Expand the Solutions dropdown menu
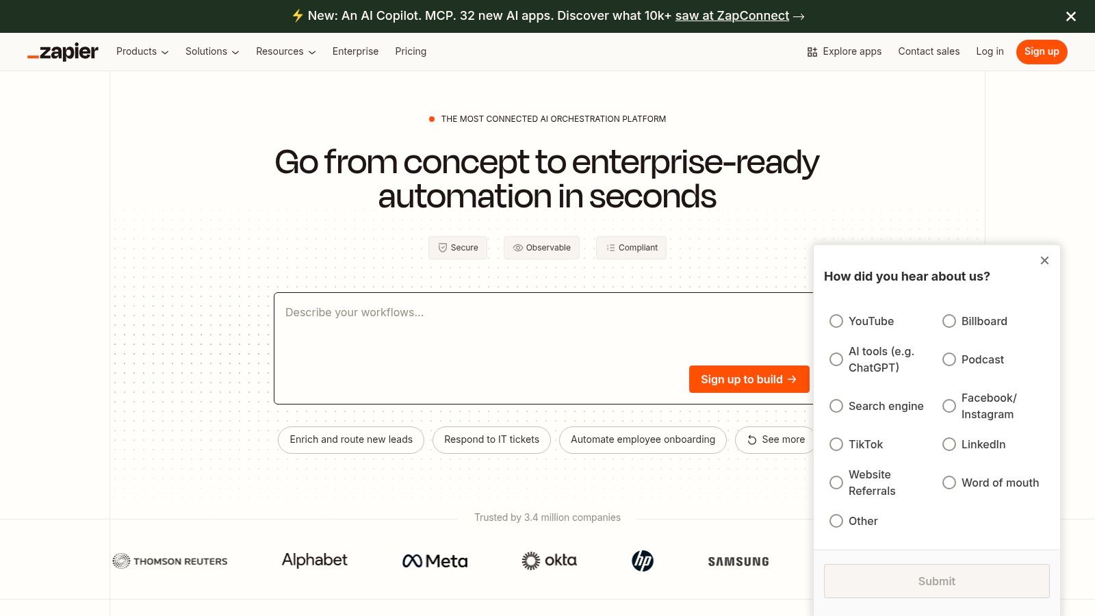This screenshot has height=616, width=1095. pyautogui.click(x=212, y=52)
